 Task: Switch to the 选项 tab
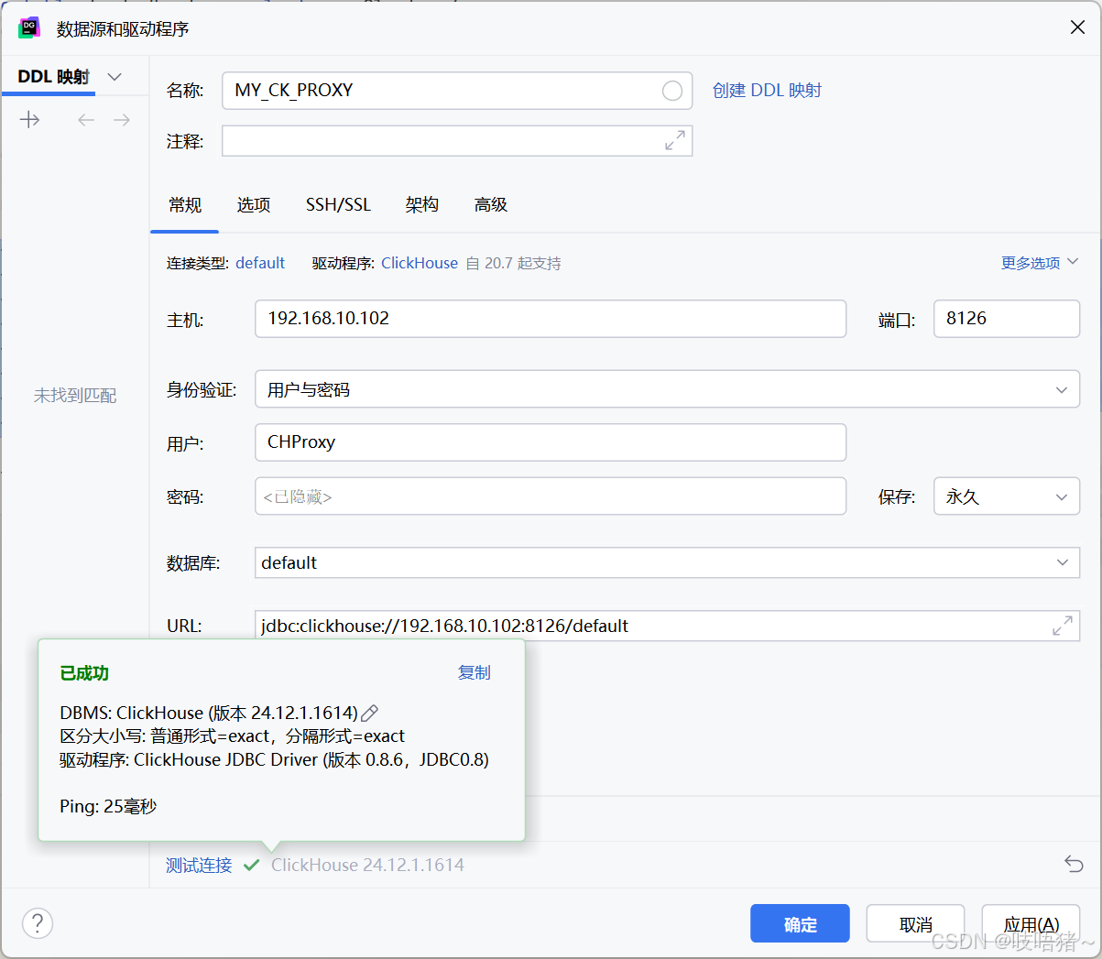[254, 204]
